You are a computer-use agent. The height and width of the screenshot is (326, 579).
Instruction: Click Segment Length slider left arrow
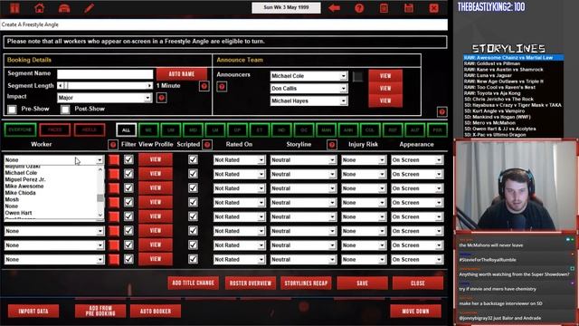pyautogui.click(x=61, y=86)
